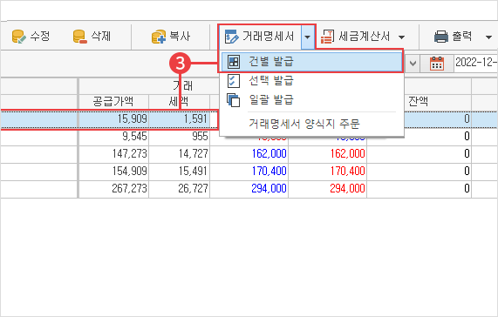Screen dimensions: 498x317
Task: Select the cell with value 15,491
Action: pyautogui.click(x=179, y=172)
